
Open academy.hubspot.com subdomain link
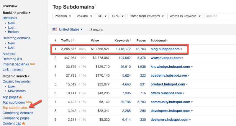pyautogui.click(x=168, y=75)
